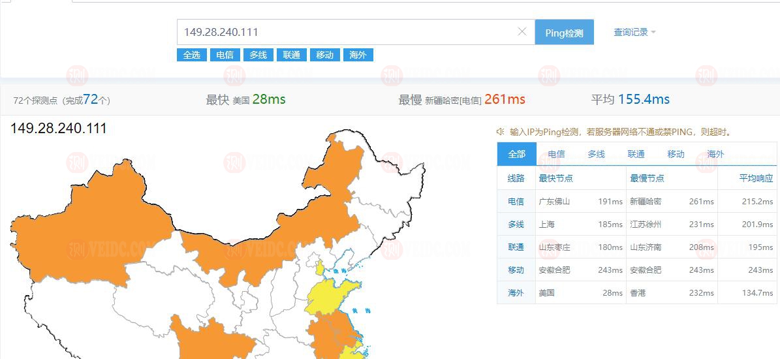This screenshot has height=359, width=780.
Task: Click the 最快节点 column header
Action: point(555,178)
